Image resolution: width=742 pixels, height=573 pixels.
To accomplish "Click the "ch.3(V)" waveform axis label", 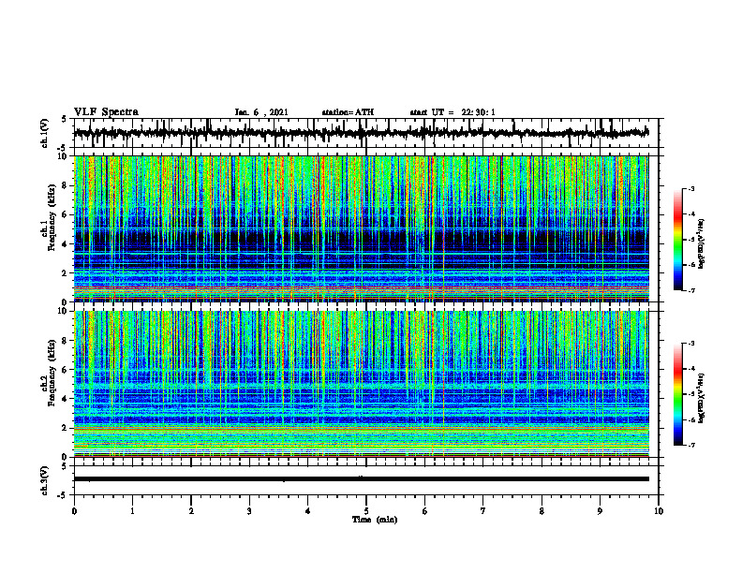I will click(x=45, y=480).
